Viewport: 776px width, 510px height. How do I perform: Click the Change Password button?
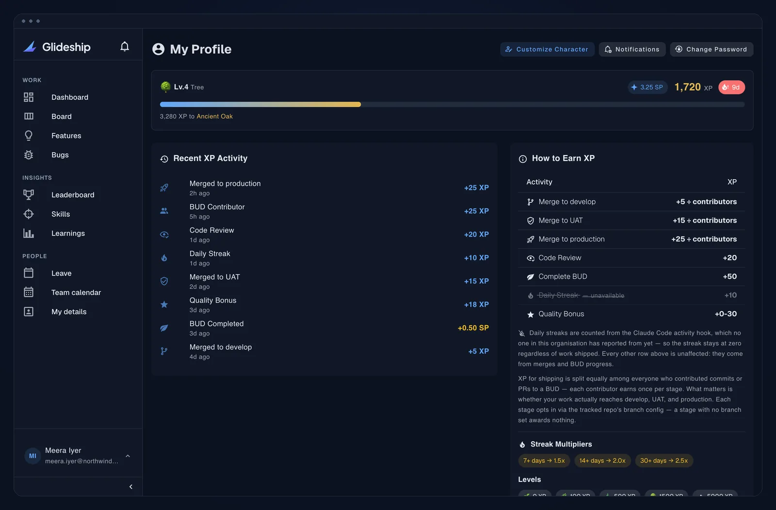(x=711, y=49)
